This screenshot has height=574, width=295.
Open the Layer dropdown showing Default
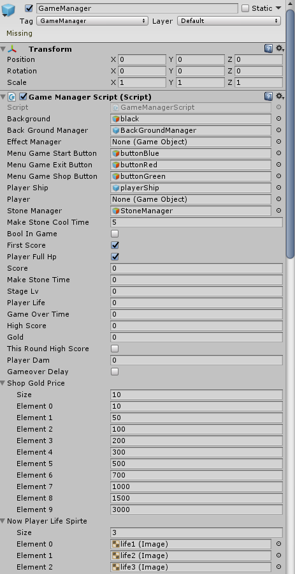click(229, 21)
